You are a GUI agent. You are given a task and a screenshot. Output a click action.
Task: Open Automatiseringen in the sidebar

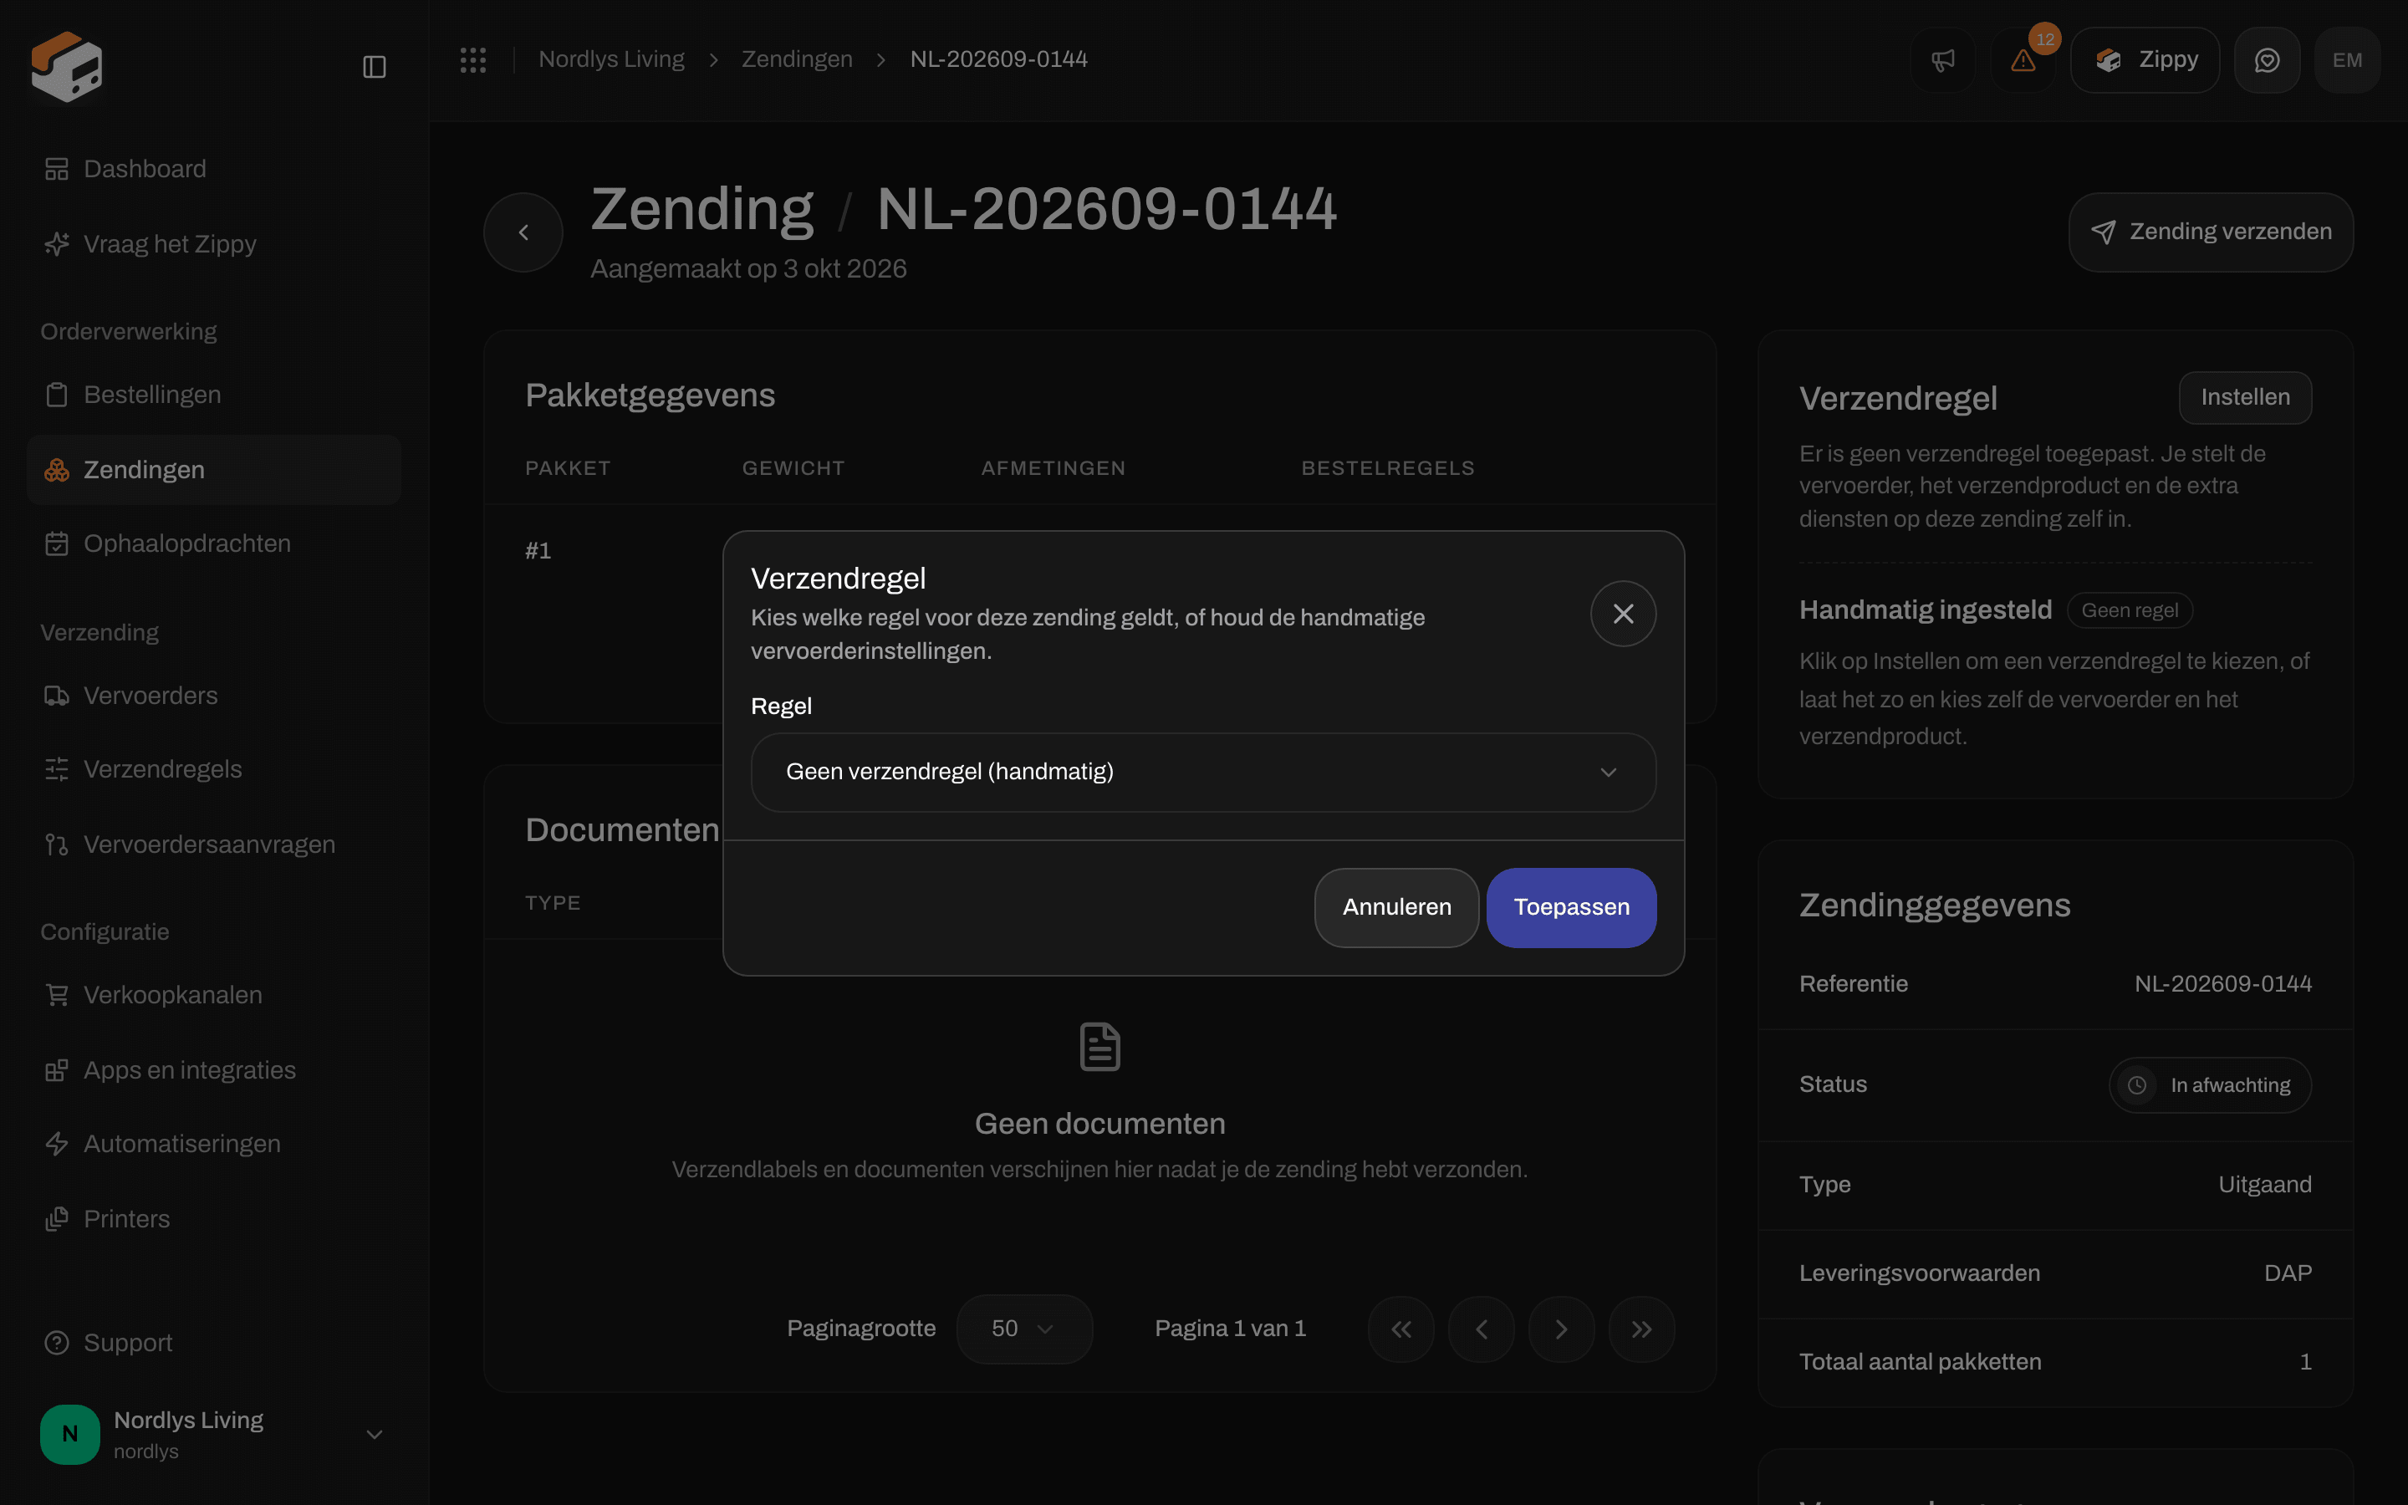(x=214, y=1144)
